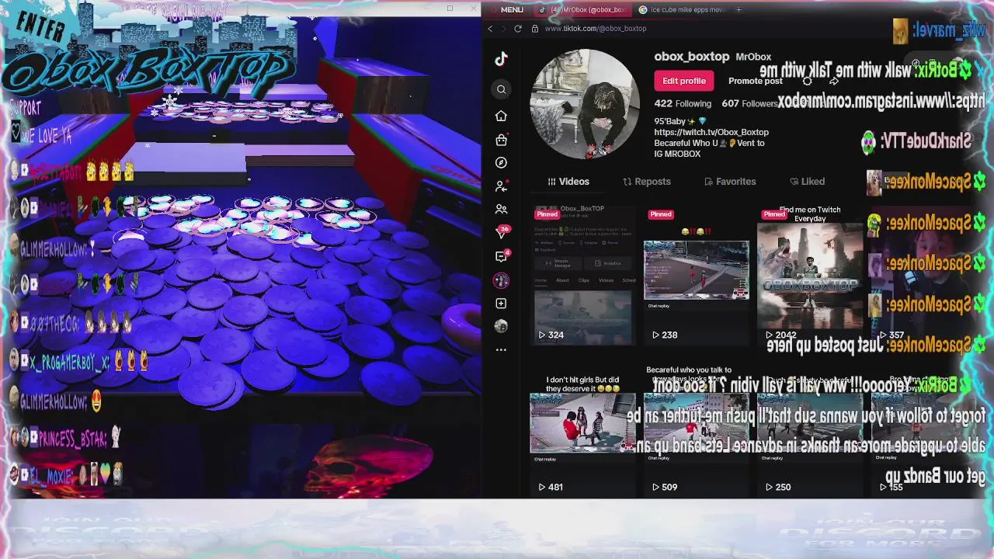Go forward in the browser
Screen dimensions: 994x559
click(x=504, y=28)
